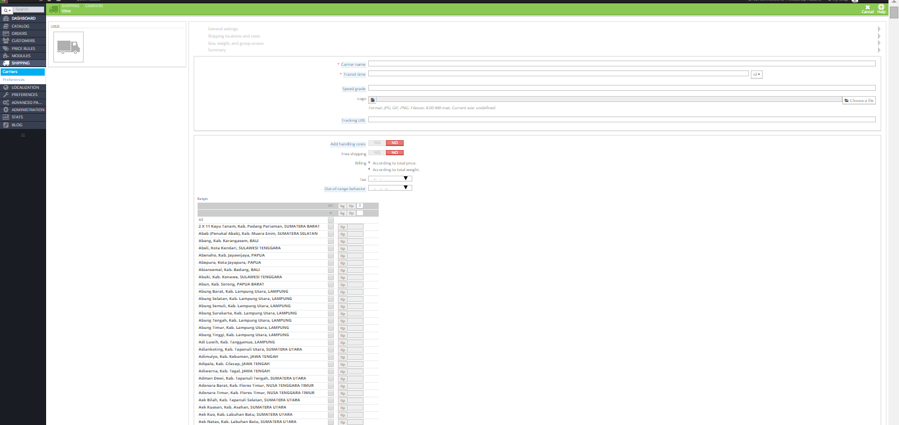The image size is (899, 425).
Task: Click the green truck header icon
Action: 54,9
